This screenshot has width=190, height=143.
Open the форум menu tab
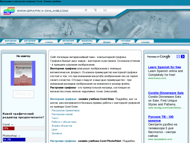pos(107,42)
